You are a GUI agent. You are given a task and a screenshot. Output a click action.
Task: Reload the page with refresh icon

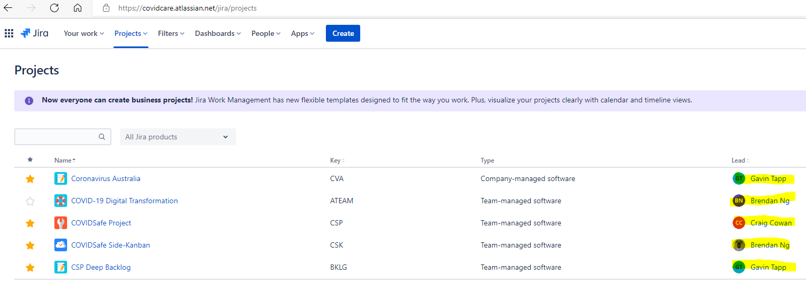click(x=54, y=8)
